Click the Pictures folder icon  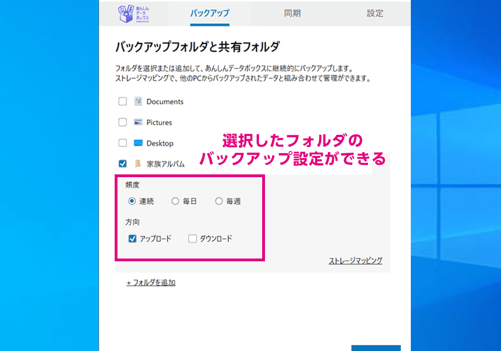tap(138, 122)
